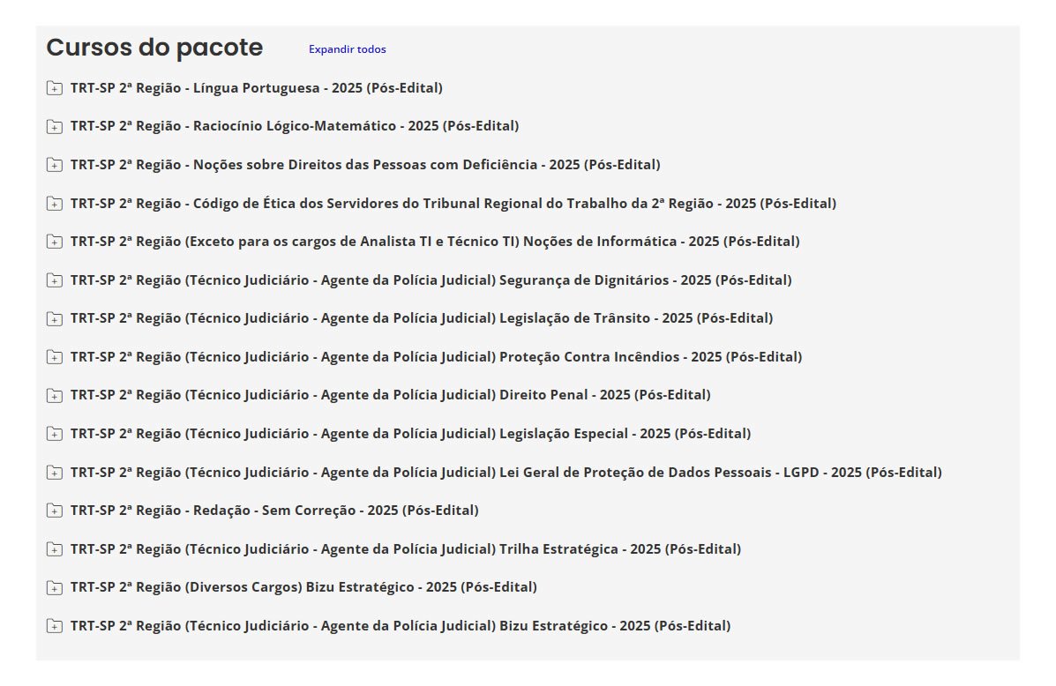Image resolution: width=1056 pixels, height=686 pixels.
Task: Click folder icon beside Noções de Informática
Action: (x=55, y=242)
